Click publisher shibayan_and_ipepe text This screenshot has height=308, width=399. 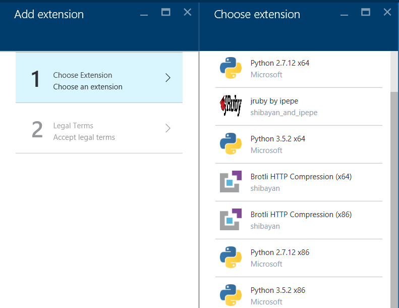point(283,113)
